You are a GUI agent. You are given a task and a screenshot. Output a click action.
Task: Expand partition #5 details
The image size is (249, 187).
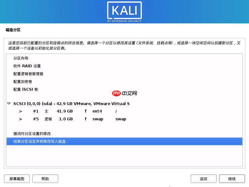coord(21,119)
